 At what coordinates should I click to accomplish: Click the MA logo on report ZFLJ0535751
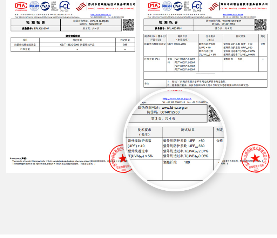(x=154, y=6)
